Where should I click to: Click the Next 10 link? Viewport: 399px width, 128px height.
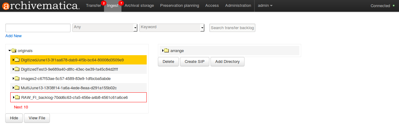tap(21, 107)
